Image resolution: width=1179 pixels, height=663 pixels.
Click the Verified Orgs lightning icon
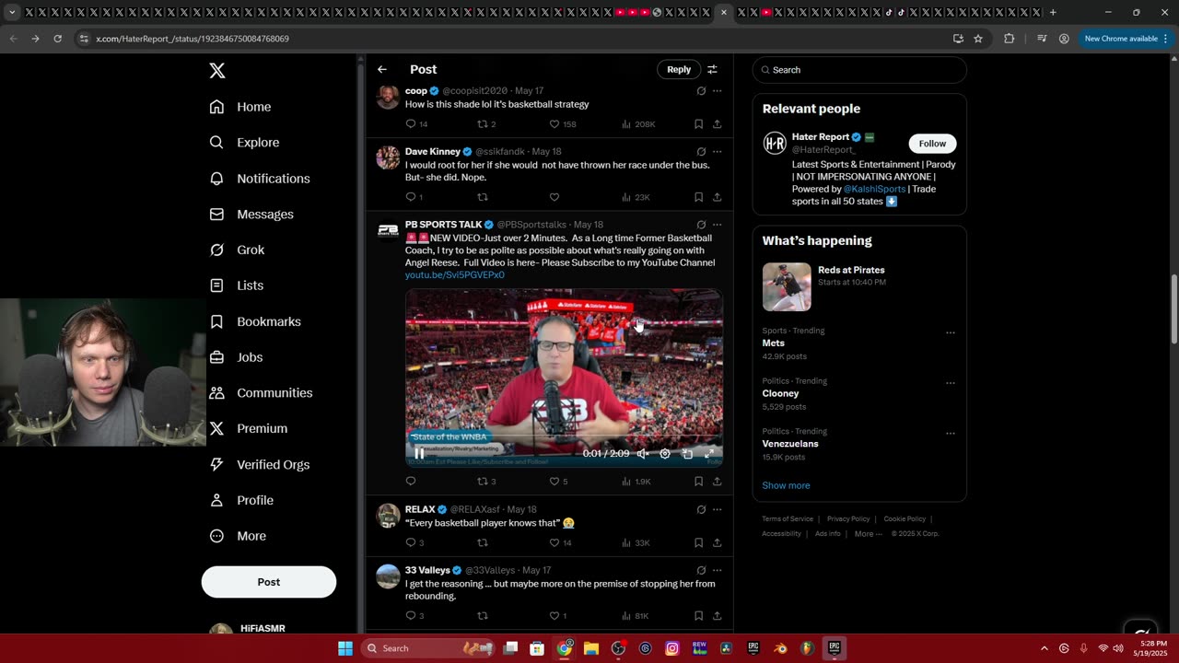click(x=216, y=464)
